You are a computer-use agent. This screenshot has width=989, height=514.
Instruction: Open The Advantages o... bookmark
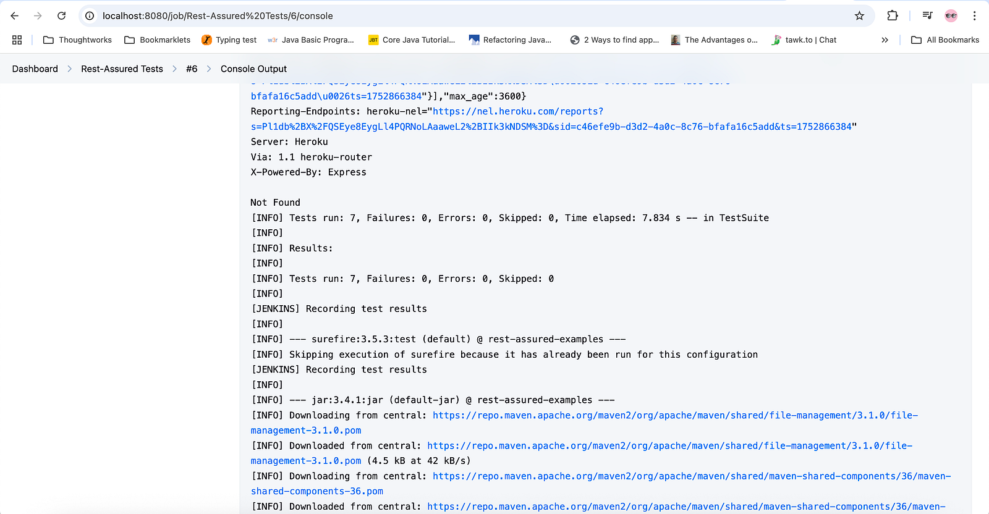(x=714, y=40)
